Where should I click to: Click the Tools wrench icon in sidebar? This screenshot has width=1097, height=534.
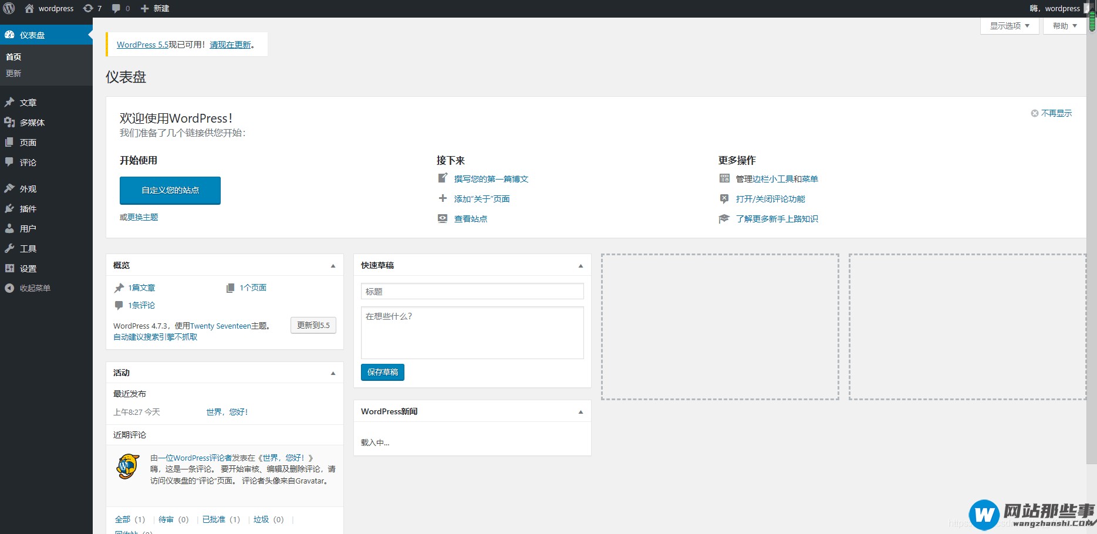[9, 248]
